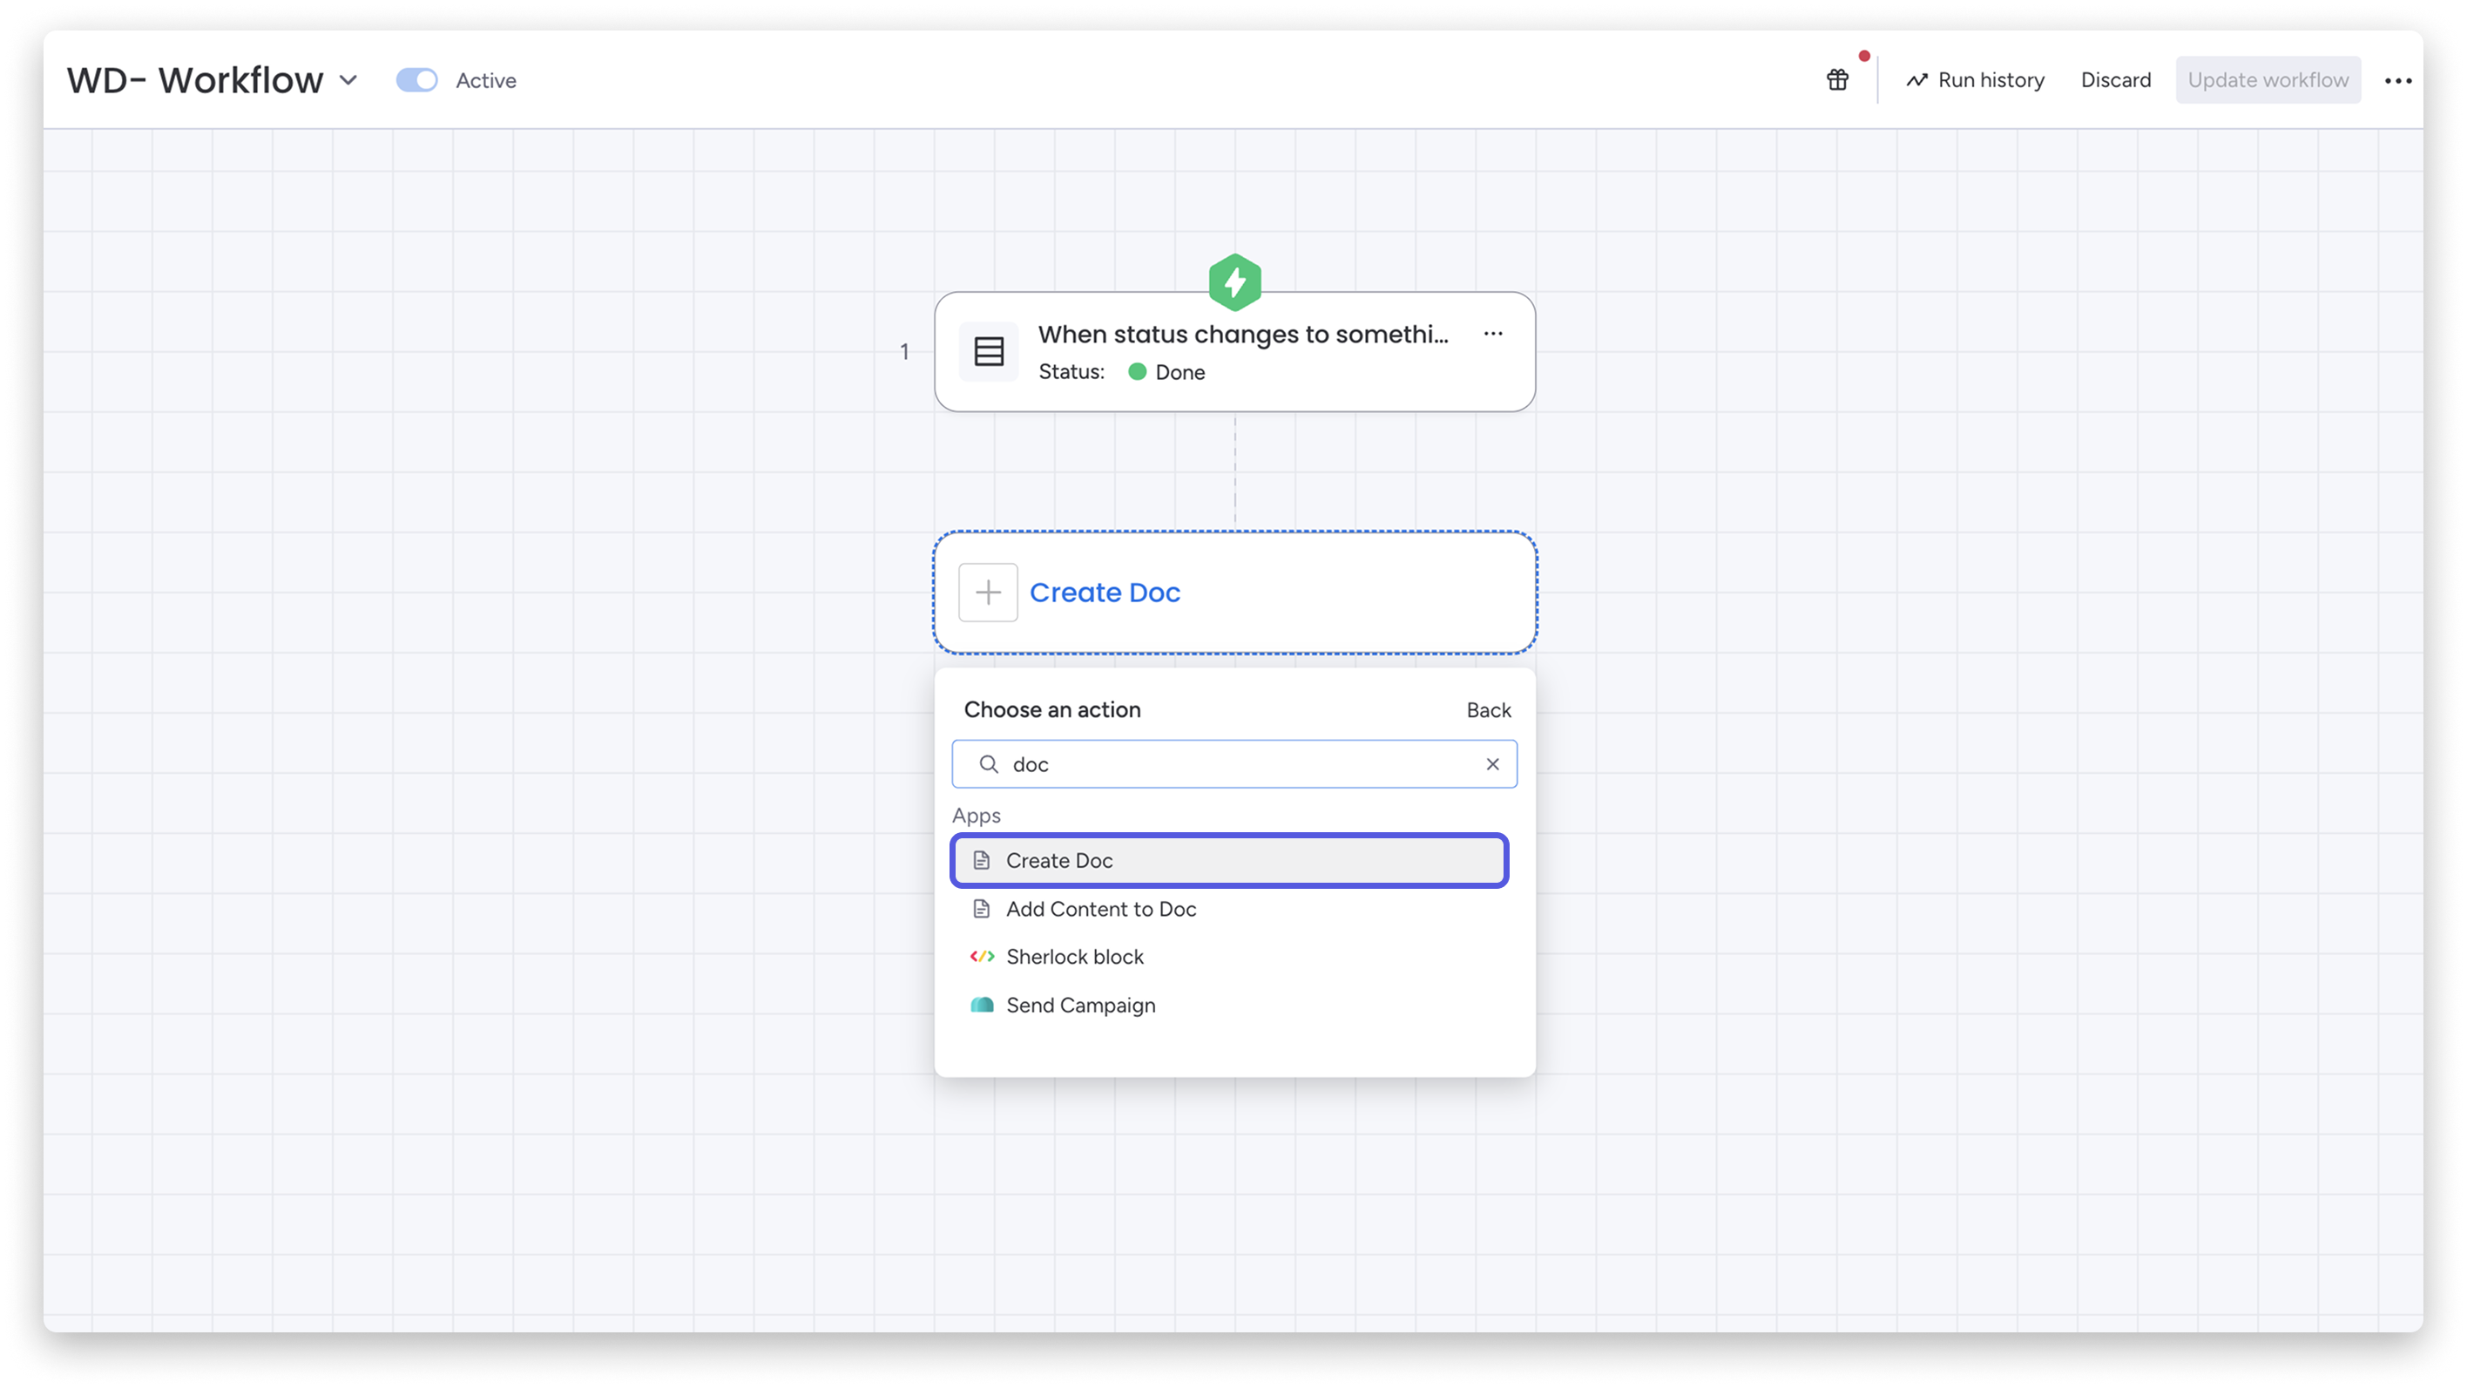Viewport: 2467px width, 1389px height.
Task: Toggle the workflow Active switch
Action: point(416,79)
